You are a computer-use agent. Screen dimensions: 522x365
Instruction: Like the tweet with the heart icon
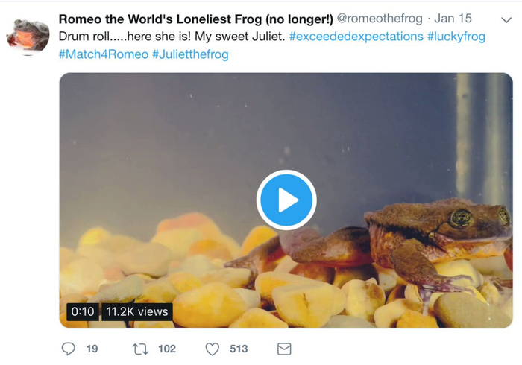click(213, 349)
